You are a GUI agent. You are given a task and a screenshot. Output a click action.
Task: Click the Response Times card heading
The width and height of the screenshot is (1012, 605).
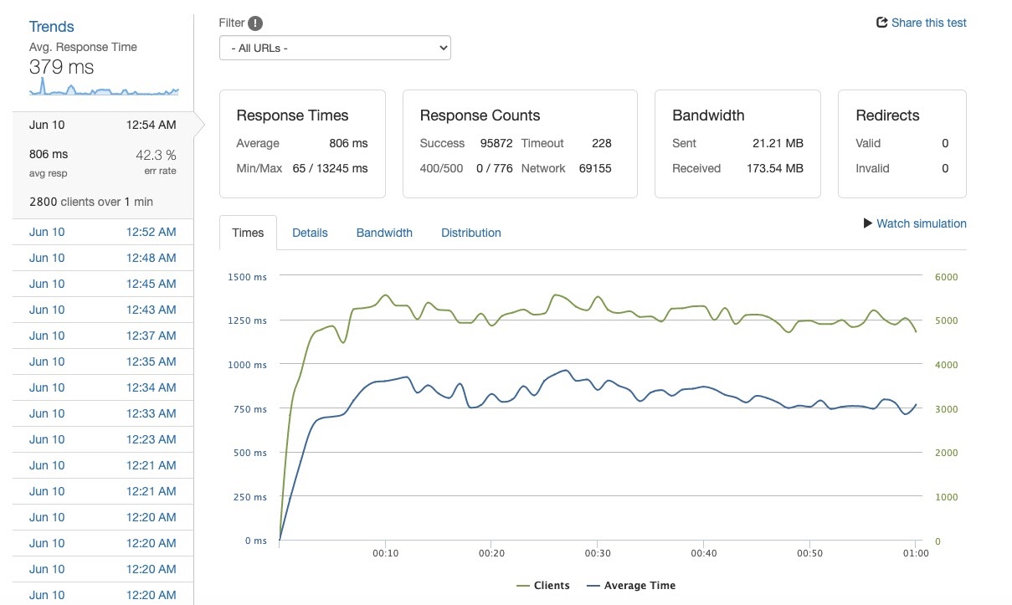pos(292,115)
